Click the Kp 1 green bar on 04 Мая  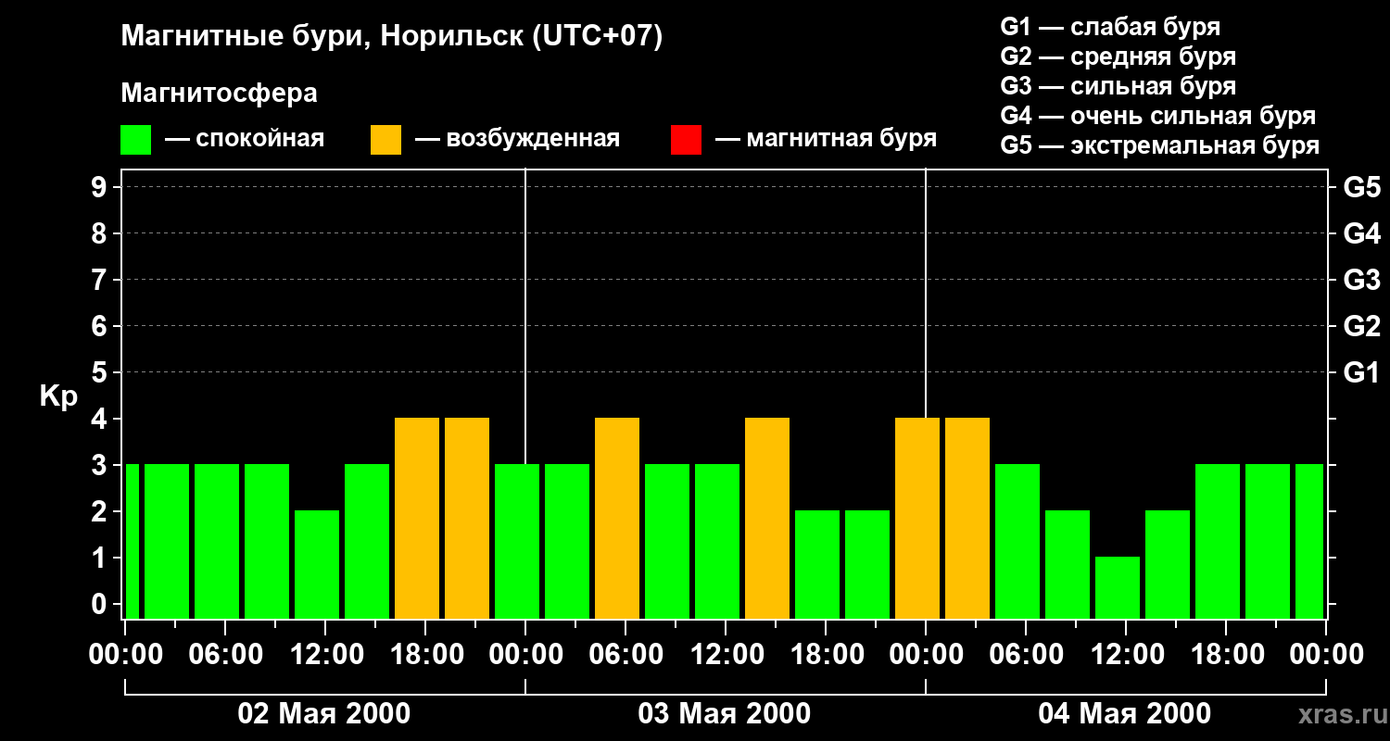(x=1118, y=587)
